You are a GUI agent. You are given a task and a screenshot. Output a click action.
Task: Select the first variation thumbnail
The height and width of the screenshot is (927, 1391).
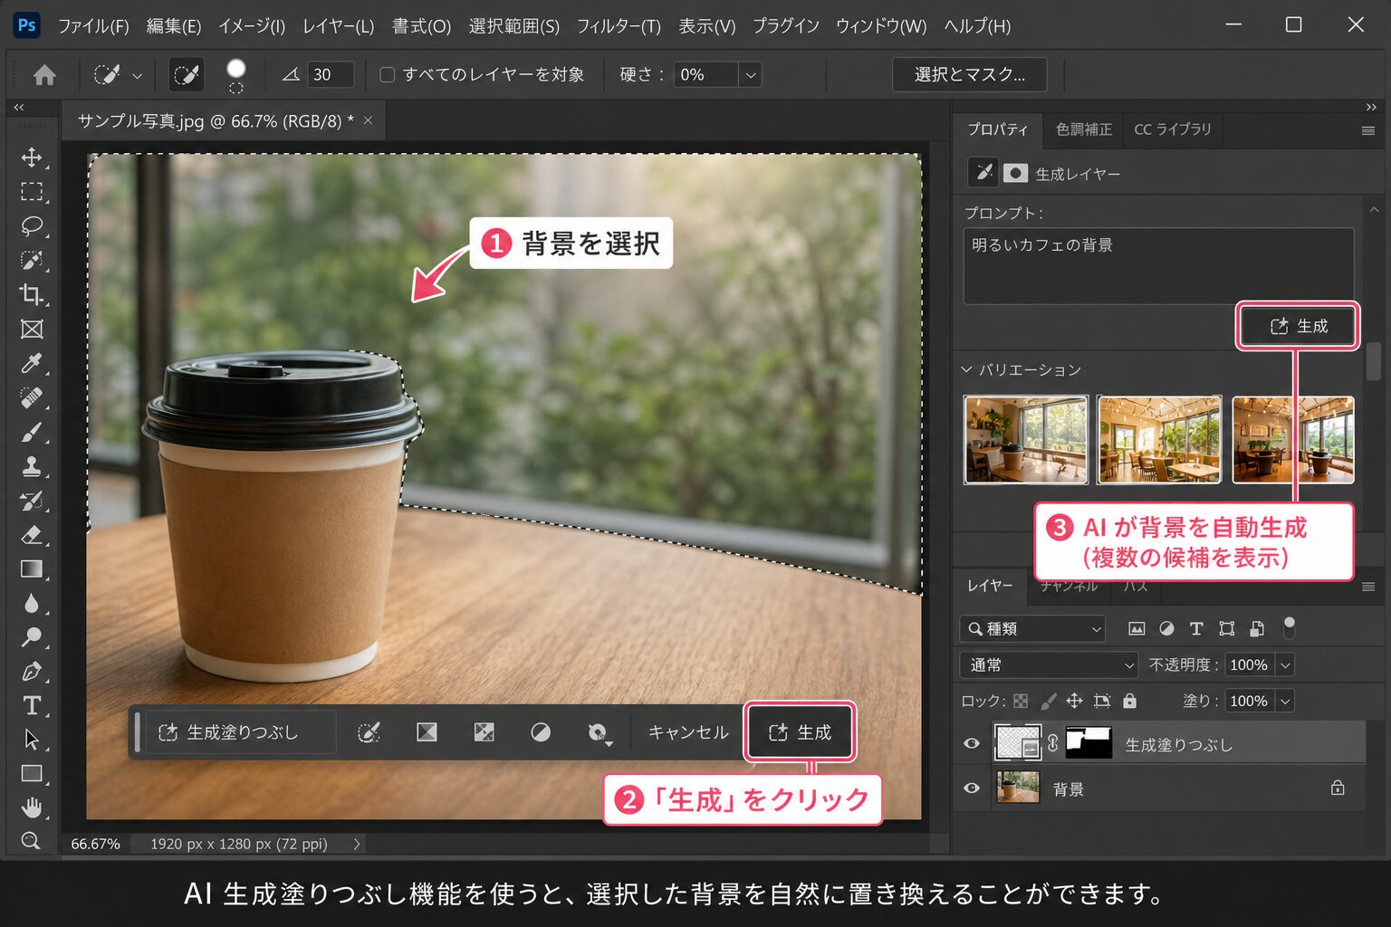[x=1025, y=439]
